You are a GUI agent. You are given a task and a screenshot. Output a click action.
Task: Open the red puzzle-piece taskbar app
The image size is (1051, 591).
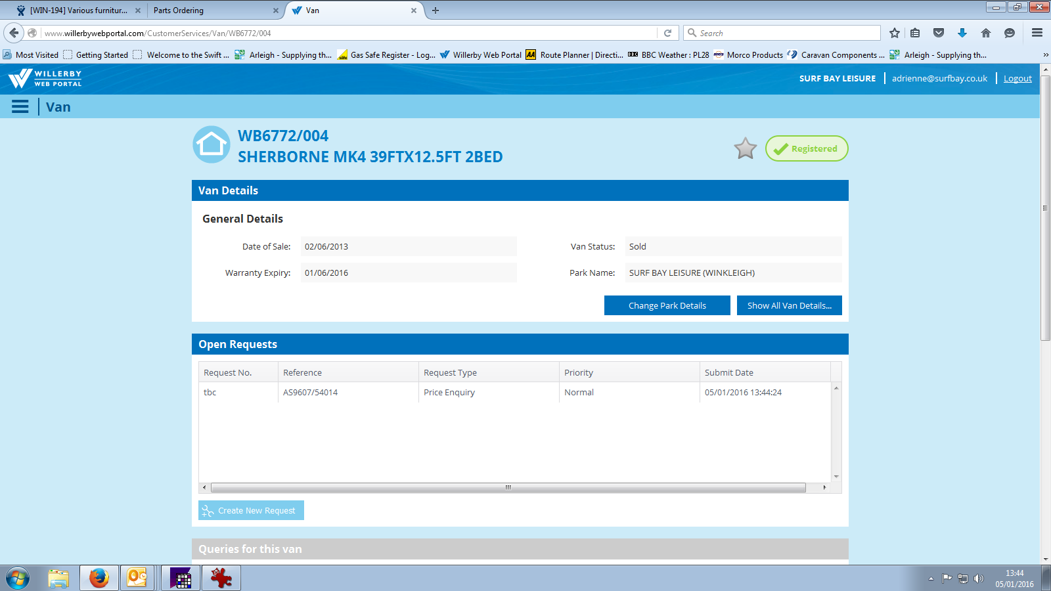(221, 579)
